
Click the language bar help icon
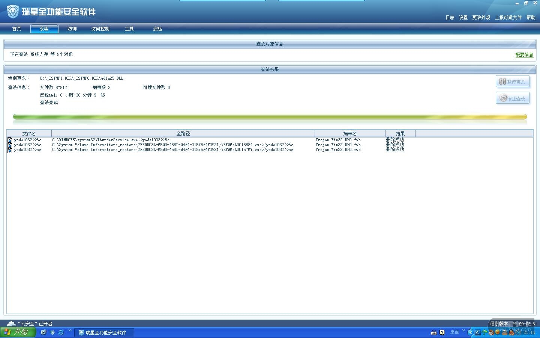442,332
